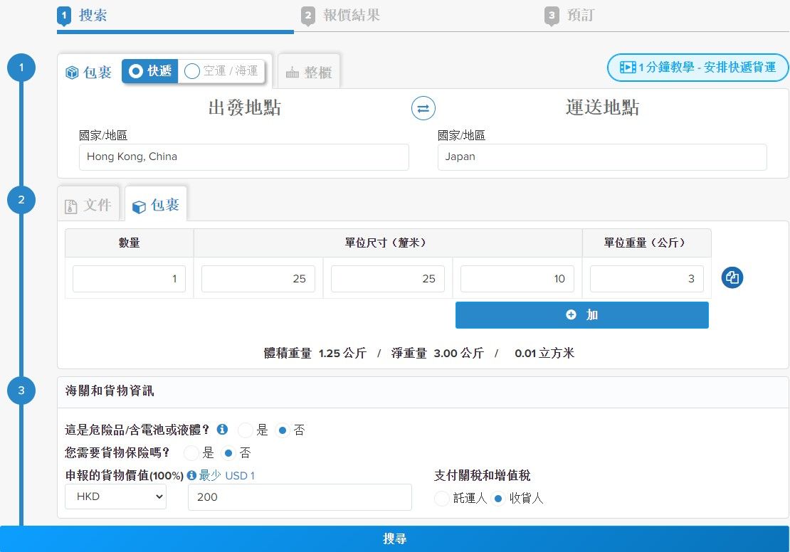790x552 pixels.
Task: Open the 1分鐘教學 video tutorial button
Action: click(x=697, y=68)
